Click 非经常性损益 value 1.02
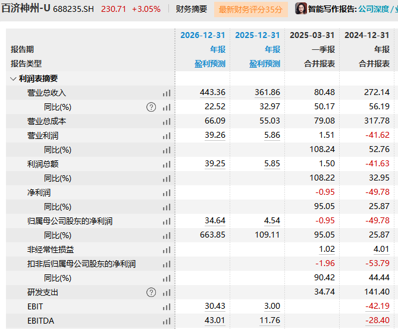The width and height of the screenshot is (398, 329). pyautogui.click(x=327, y=249)
